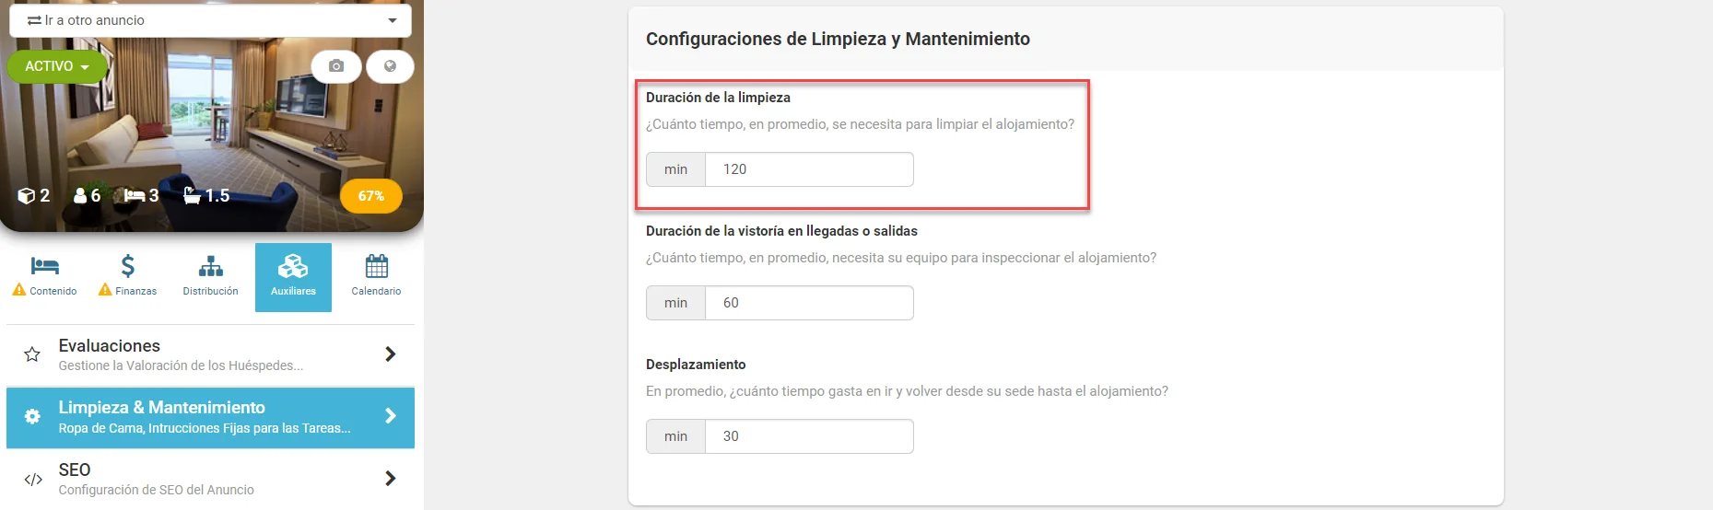1713x510 pixels.
Task: Click the gear icon beside Limpieza & Mantenimiento
Action: [x=32, y=416]
